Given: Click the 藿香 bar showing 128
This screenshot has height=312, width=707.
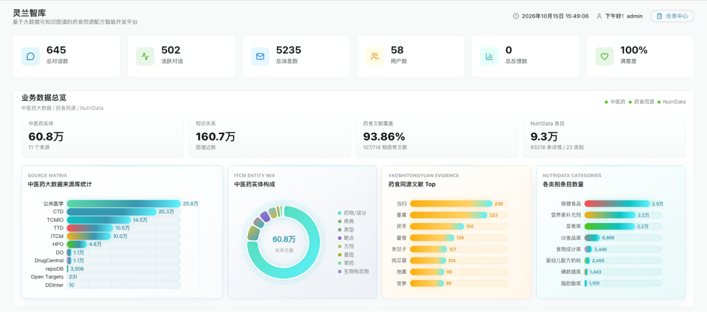Looking at the screenshot, I should [x=432, y=237].
